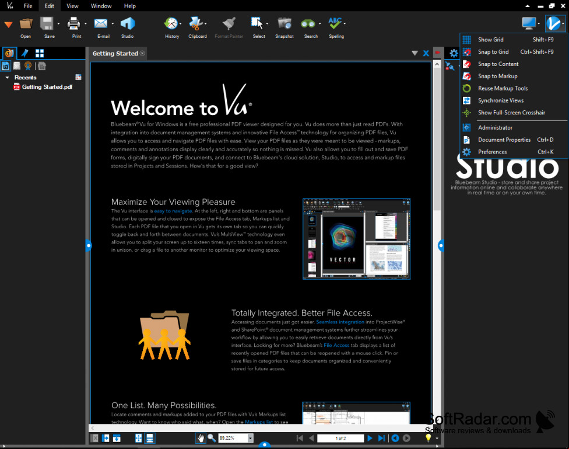Open Bluebeam Studio from the toolbar
The image size is (569, 449).
click(x=127, y=23)
